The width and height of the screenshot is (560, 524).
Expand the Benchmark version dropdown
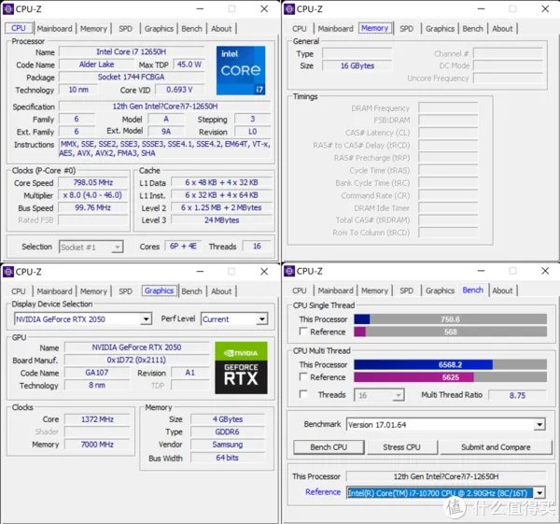[x=446, y=425]
